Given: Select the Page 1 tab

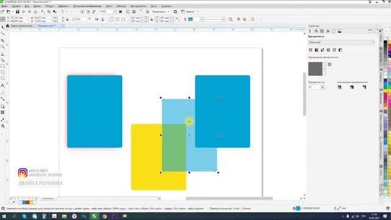Looking at the screenshot, I should pos(48,199).
